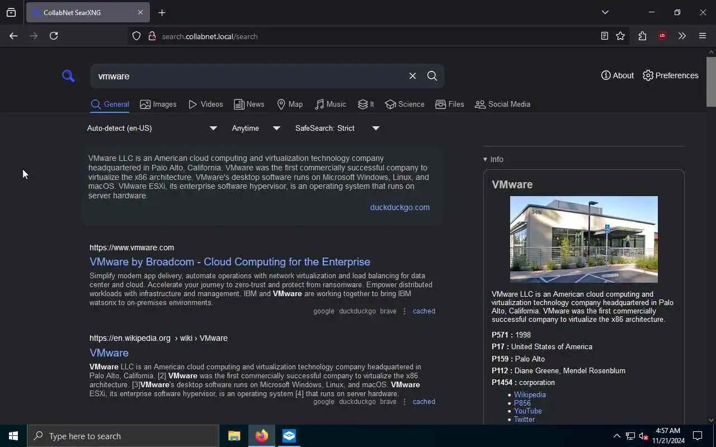Reload the current page

[54, 36]
